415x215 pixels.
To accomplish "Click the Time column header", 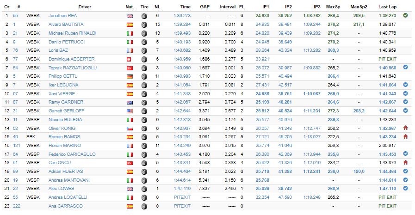I will click(185, 7).
